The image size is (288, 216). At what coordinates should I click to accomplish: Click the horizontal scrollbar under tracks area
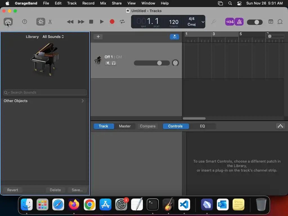point(194,118)
